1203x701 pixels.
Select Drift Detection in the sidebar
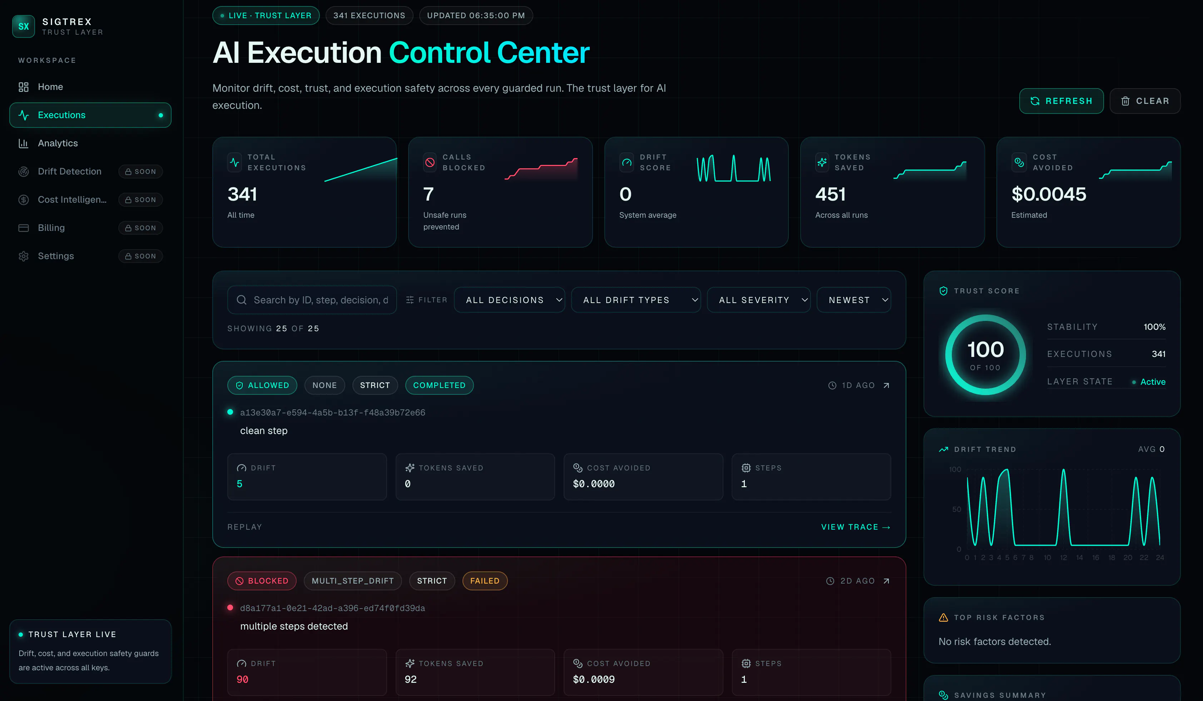coord(90,171)
